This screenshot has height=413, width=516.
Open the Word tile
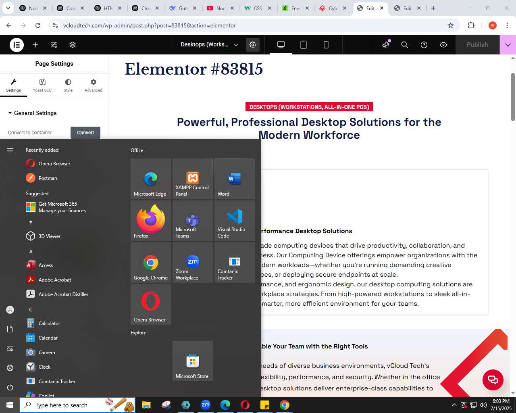[235, 179]
